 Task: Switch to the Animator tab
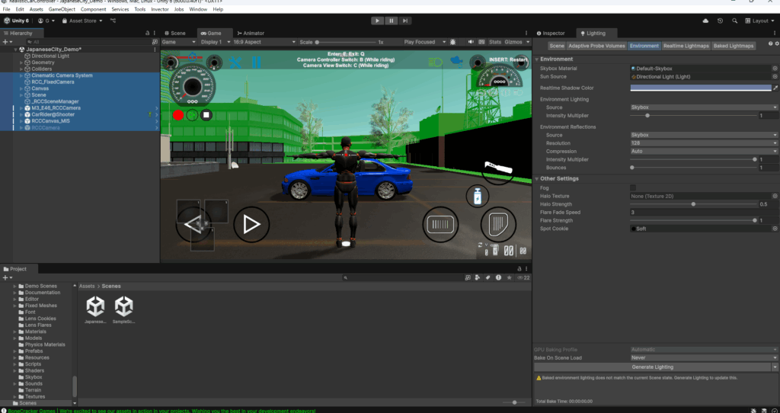(x=251, y=34)
